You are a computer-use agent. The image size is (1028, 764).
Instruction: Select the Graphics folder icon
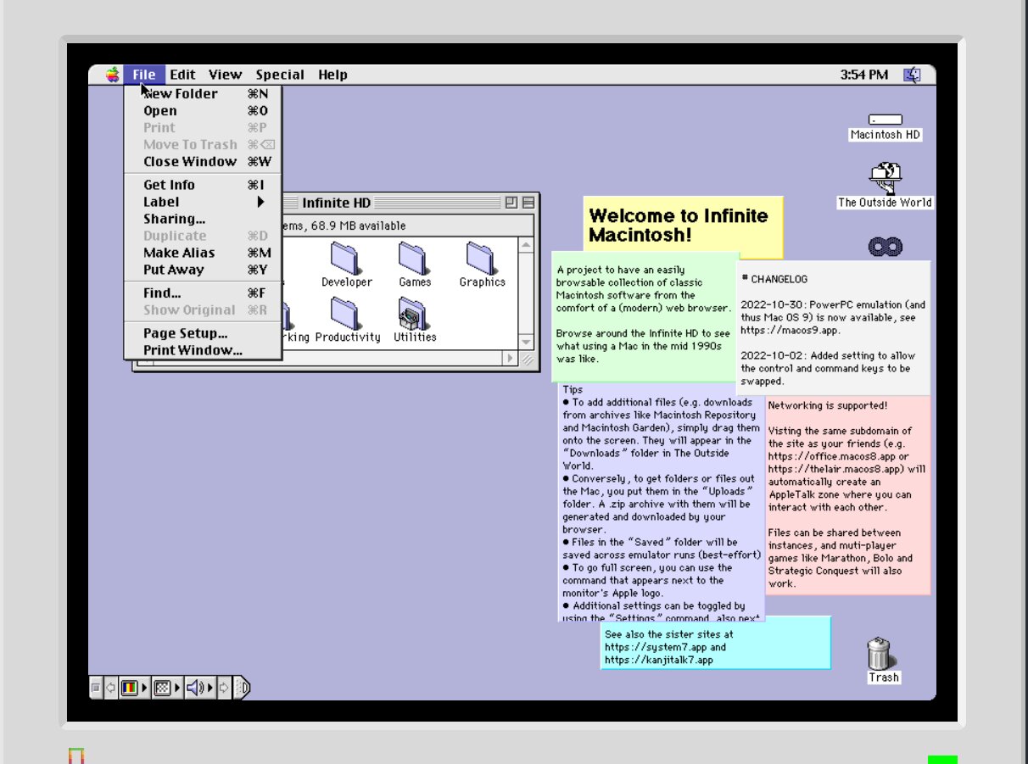481,258
